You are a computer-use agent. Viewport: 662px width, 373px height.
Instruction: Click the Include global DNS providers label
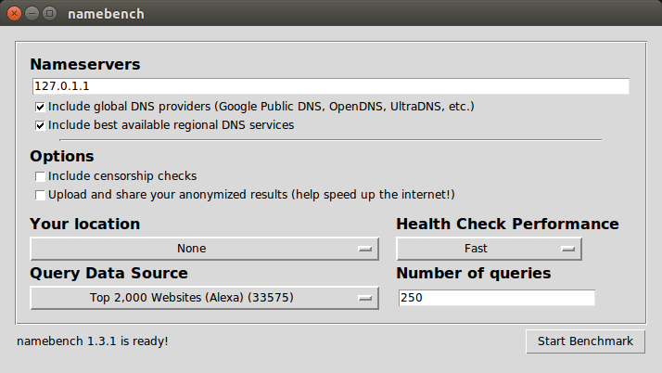[261, 107]
